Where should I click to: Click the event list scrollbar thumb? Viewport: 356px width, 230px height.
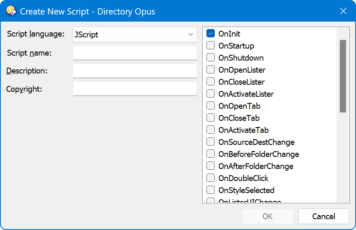point(343,76)
